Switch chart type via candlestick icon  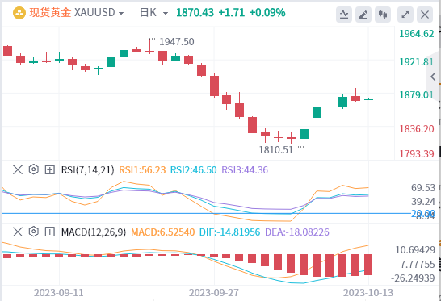tap(383, 15)
